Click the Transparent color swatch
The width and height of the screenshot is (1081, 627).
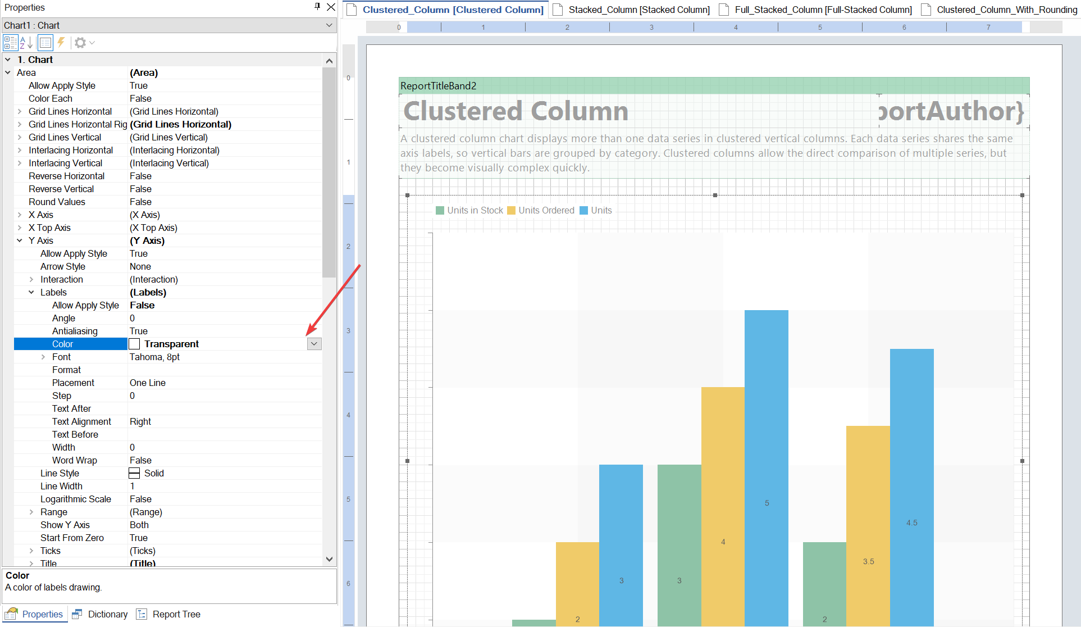click(x=135, y=344)
